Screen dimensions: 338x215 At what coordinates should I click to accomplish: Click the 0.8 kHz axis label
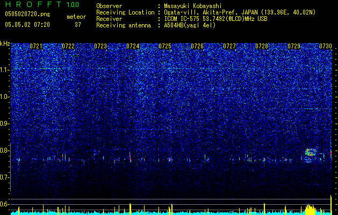tap(5, 150)
